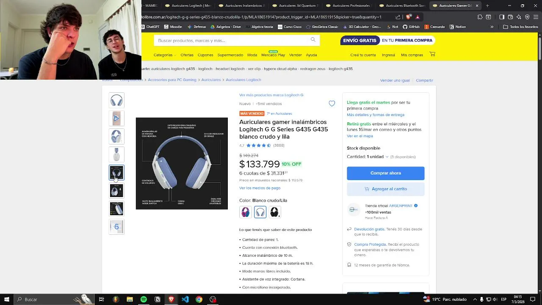The width and height of the screenshot is (542, 305).
Task: Click the Brave Shields icon in address bar
Action: coord(408,17)
